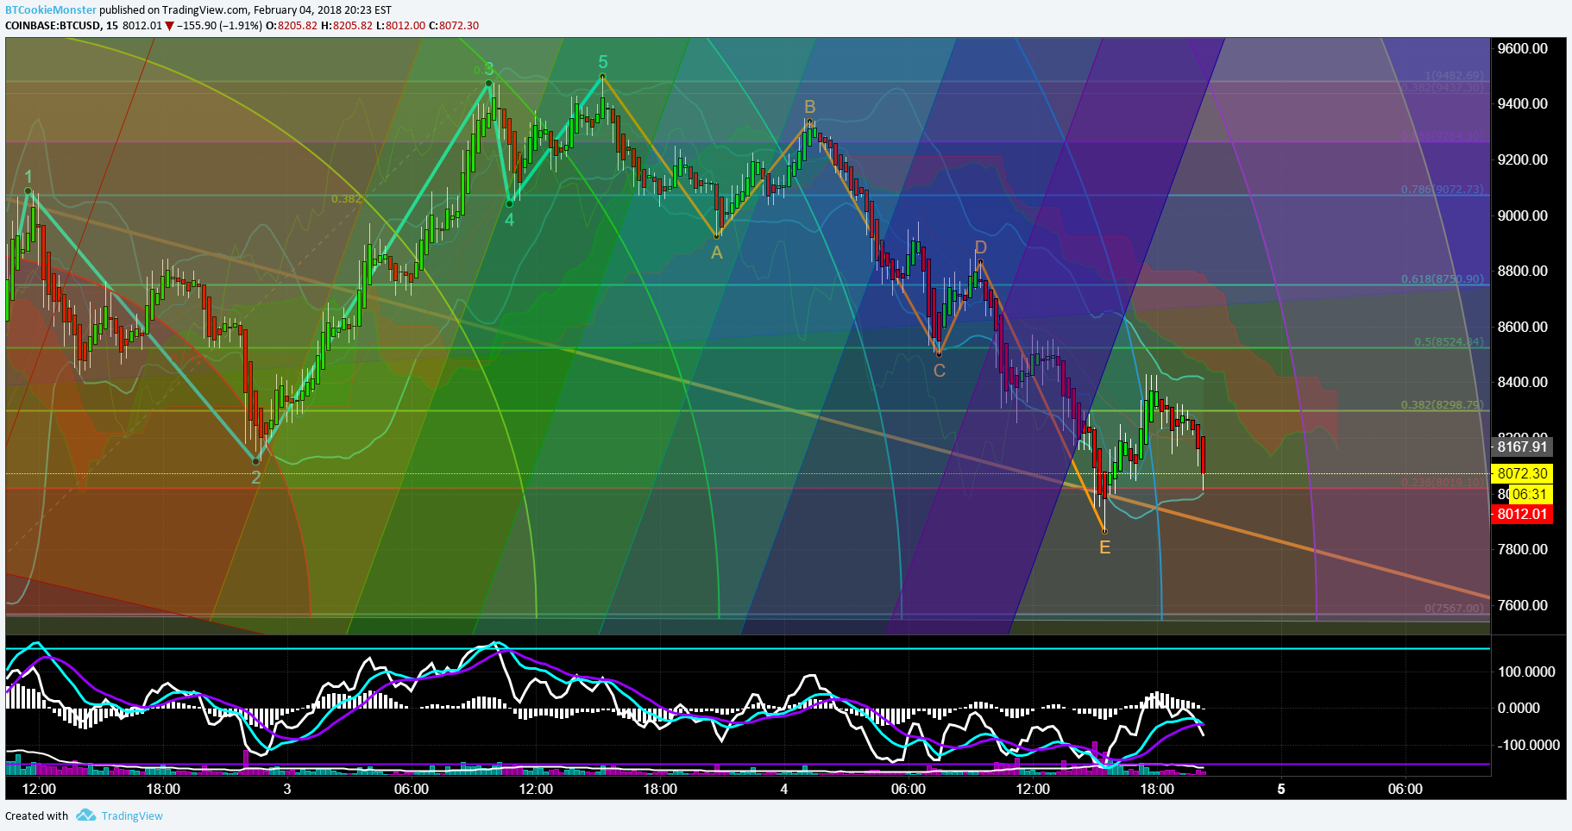Click the 9000.00 price axis label
1572x831 pixels.
point(1523,216)
